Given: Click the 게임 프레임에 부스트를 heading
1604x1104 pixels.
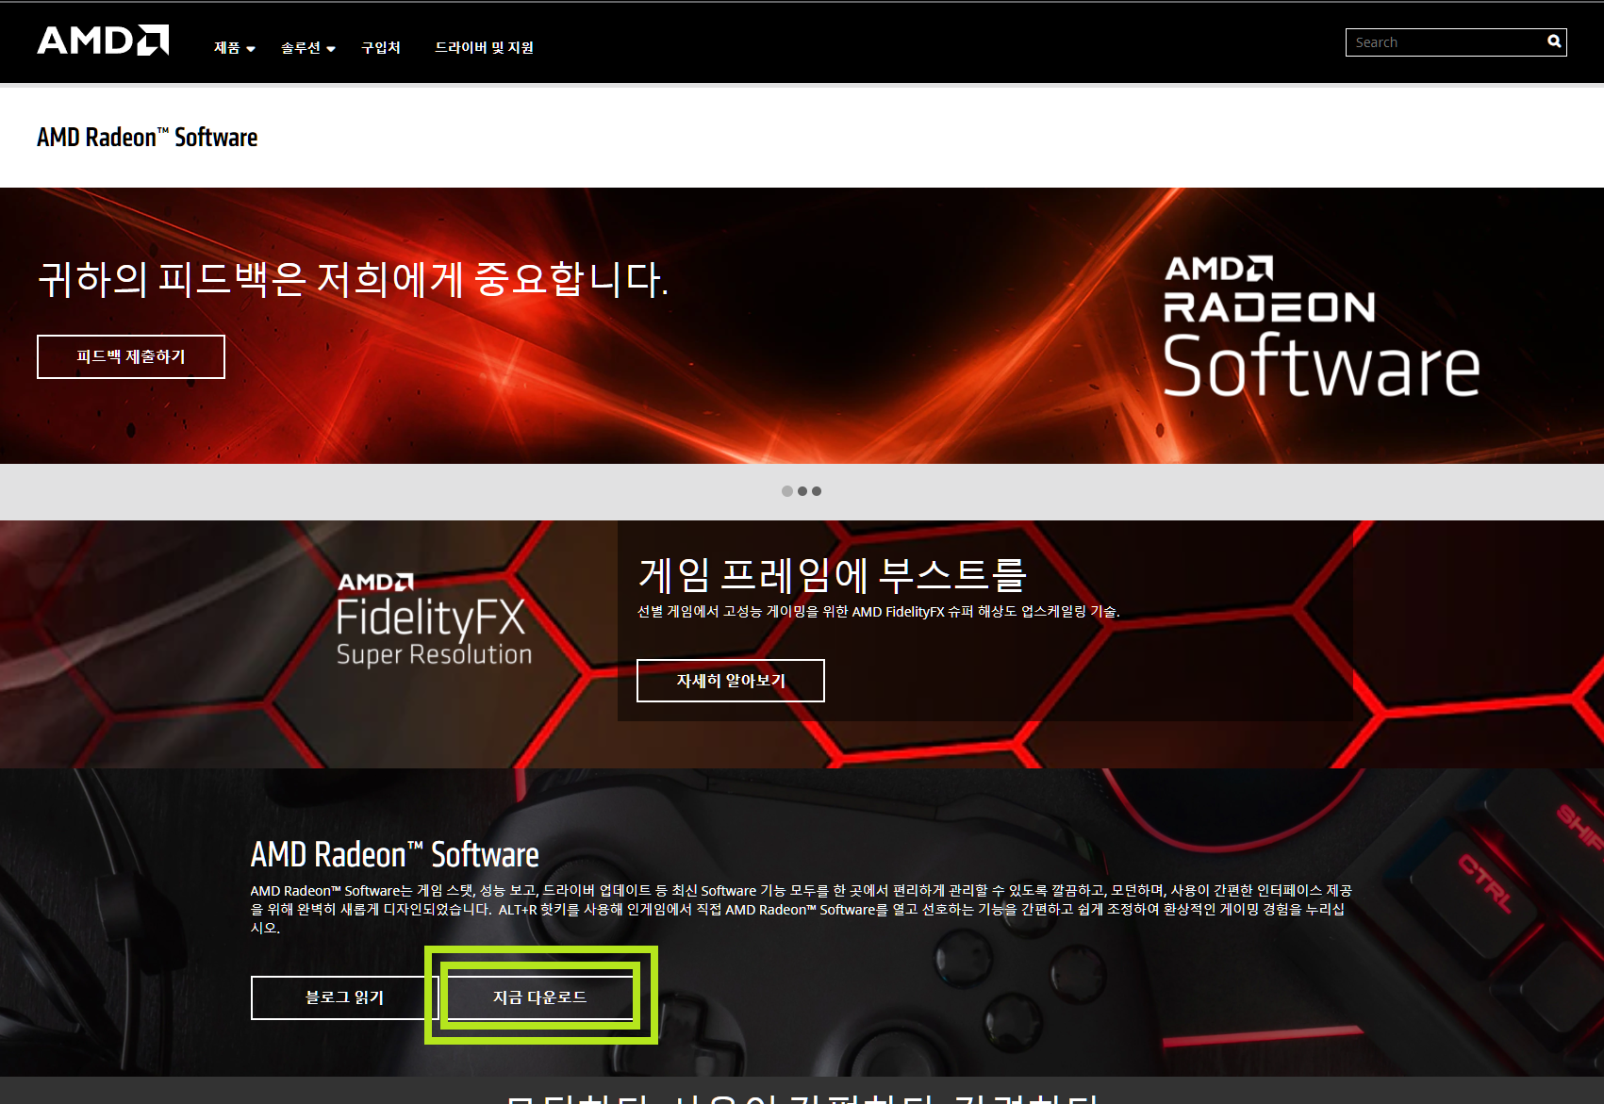Looking at the screenshot, I should pyautogui.click(x=832, y=574).
